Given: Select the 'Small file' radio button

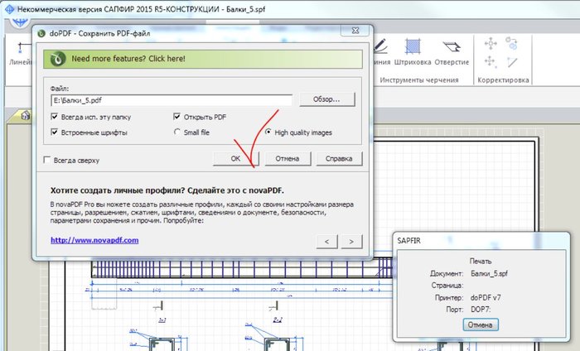Looking at the screenshot, I should (x=177, y=132).
